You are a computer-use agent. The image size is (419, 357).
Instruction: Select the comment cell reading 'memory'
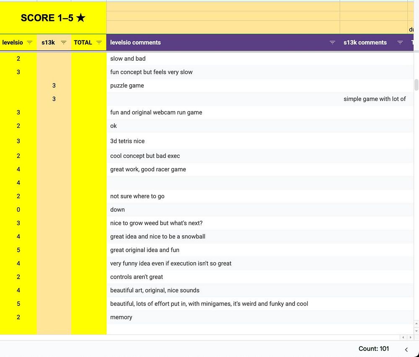pos(223,317)
